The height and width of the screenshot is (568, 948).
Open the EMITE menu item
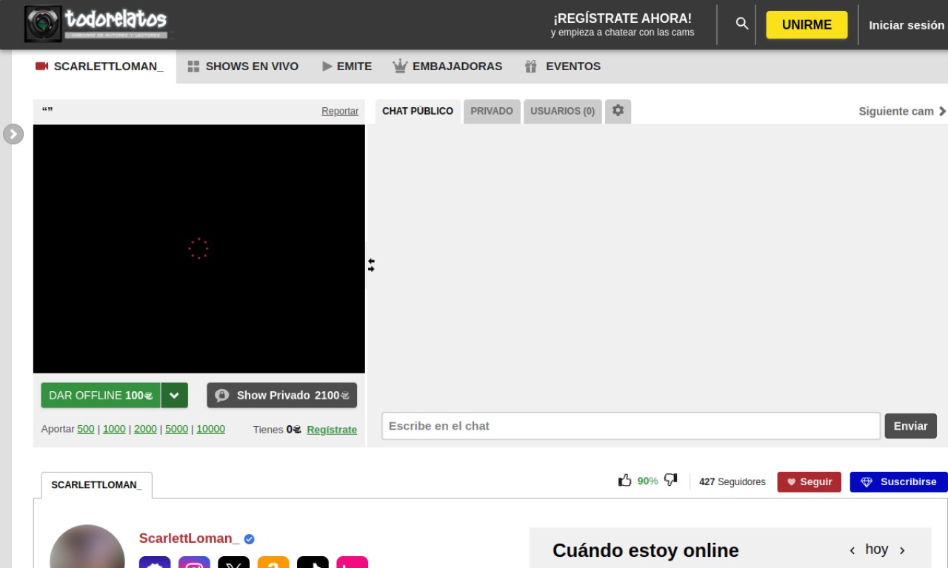coord(347,66)
